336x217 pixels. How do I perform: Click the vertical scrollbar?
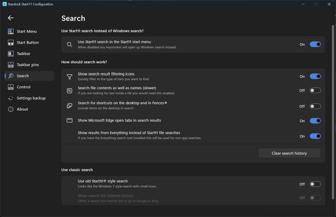point(333,112)
